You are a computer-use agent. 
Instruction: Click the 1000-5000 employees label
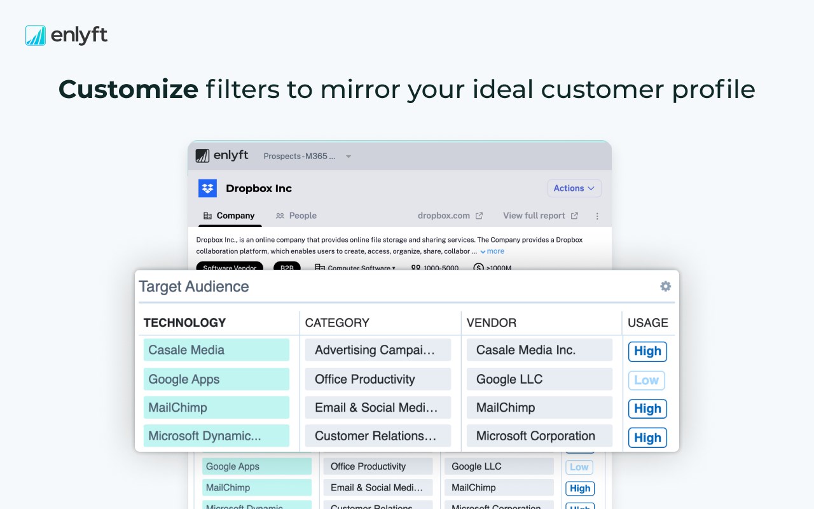pyautogui.click(x=435, y=268)
